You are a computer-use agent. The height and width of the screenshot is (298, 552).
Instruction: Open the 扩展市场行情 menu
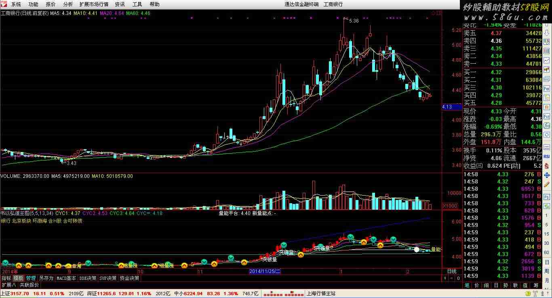click(94, 4)
